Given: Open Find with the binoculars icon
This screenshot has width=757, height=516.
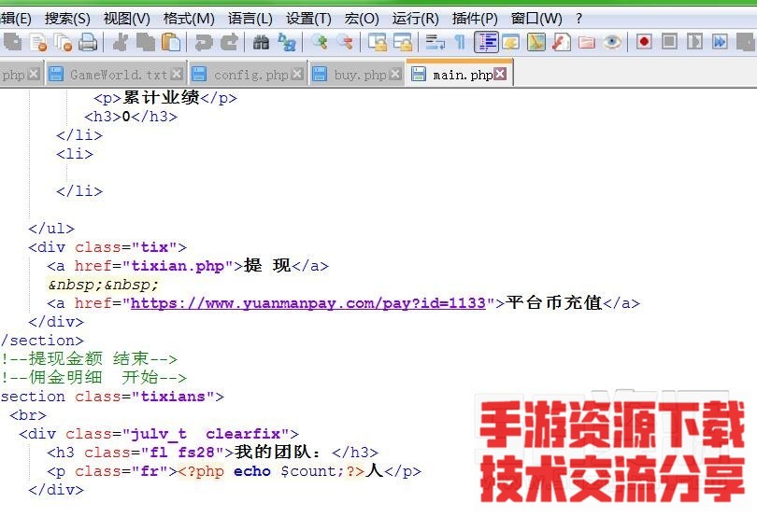Looking at the screenshot, I should pos(261,42).
